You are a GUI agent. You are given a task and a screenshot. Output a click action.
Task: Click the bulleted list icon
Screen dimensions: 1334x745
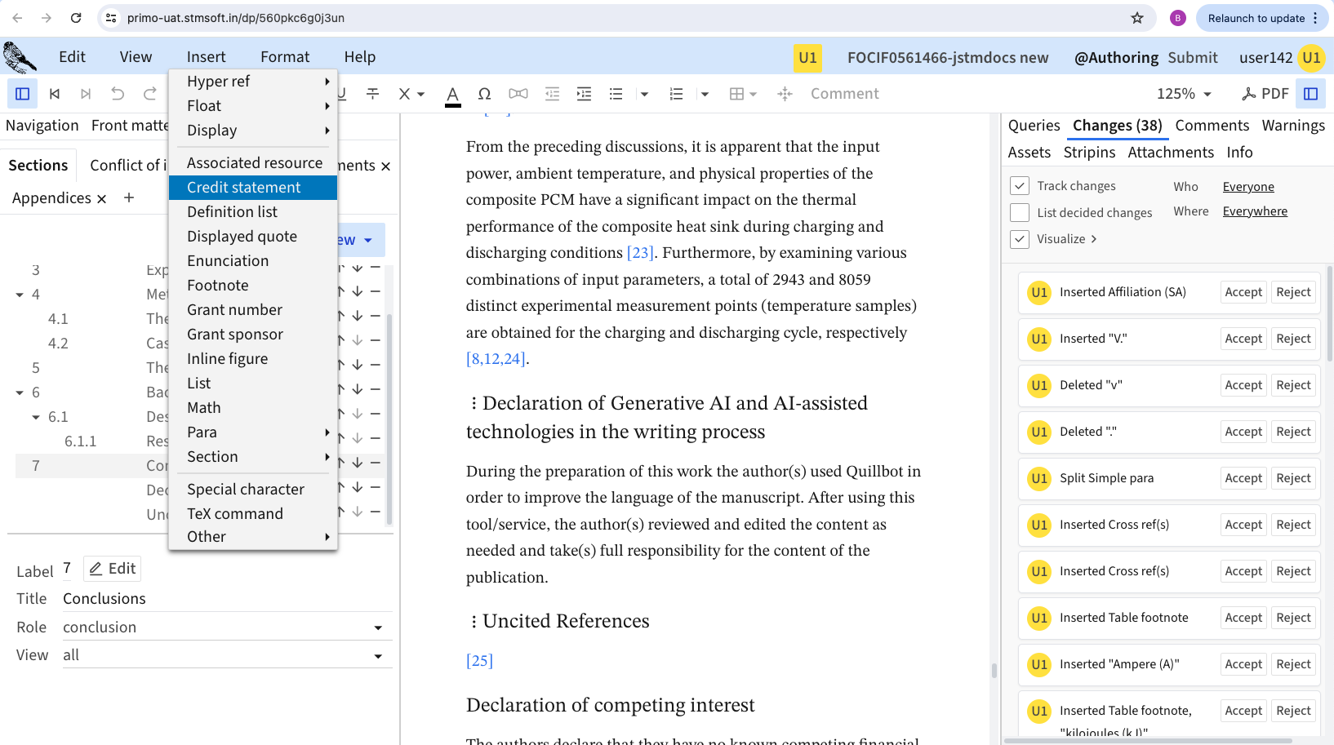616,94
